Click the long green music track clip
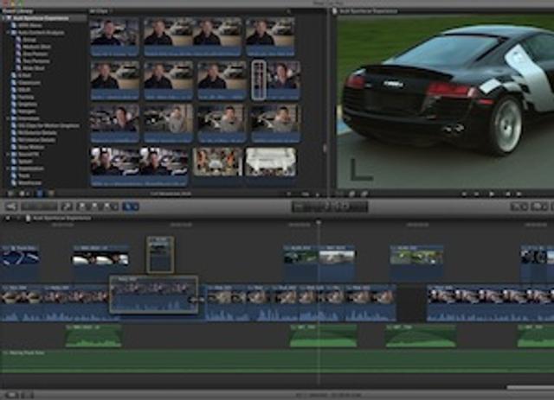The image size is (554, 400). [277, 362]
